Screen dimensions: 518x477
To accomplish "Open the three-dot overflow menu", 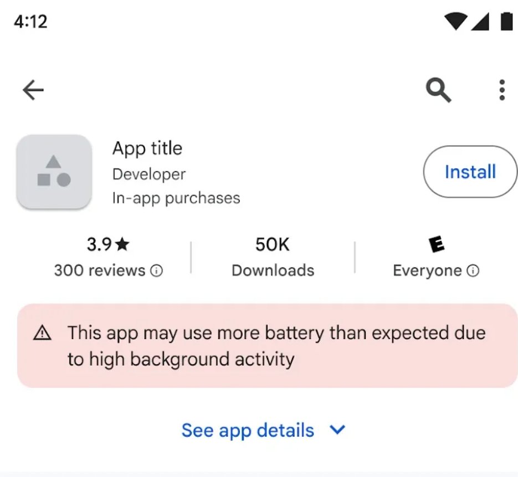I will pyautogui.click(x=502, y=90).
